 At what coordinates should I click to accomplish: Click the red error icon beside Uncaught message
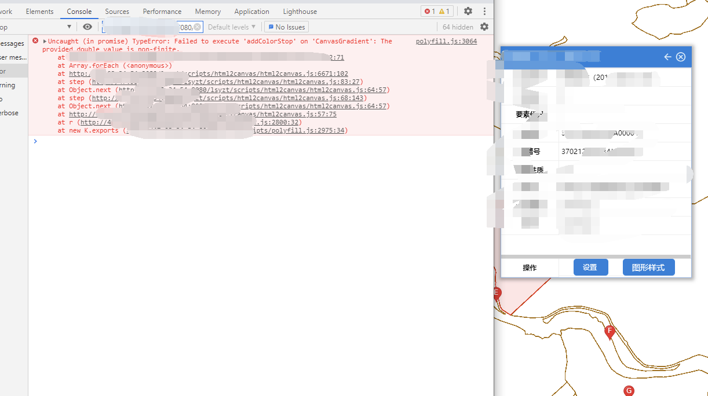[35, 41]
